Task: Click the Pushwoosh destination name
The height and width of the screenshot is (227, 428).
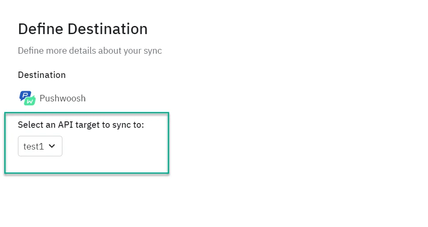Action: point(62,98)
